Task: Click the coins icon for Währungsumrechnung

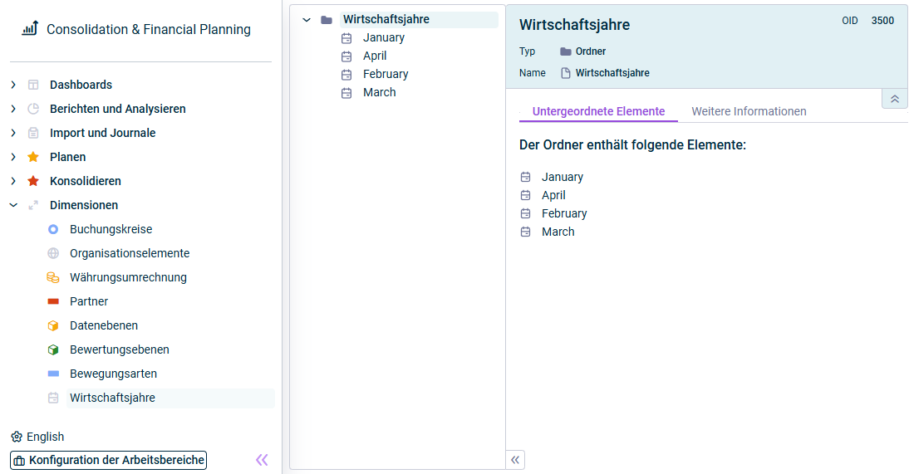Action: pos(52,277)
